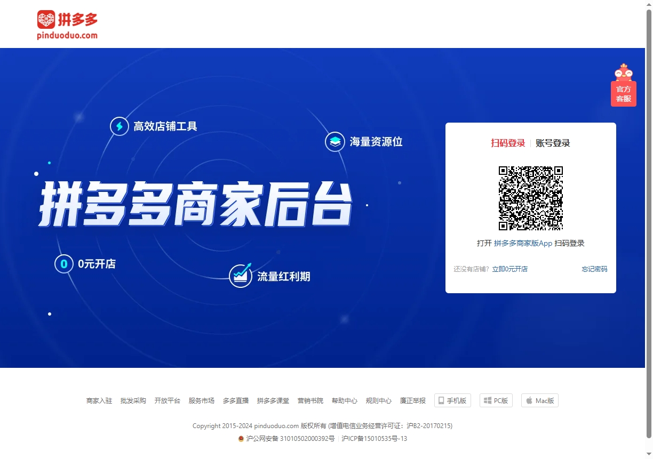Click the 海量资源位 label
This screenshot has width=653, height=459.
coord(376,142)
